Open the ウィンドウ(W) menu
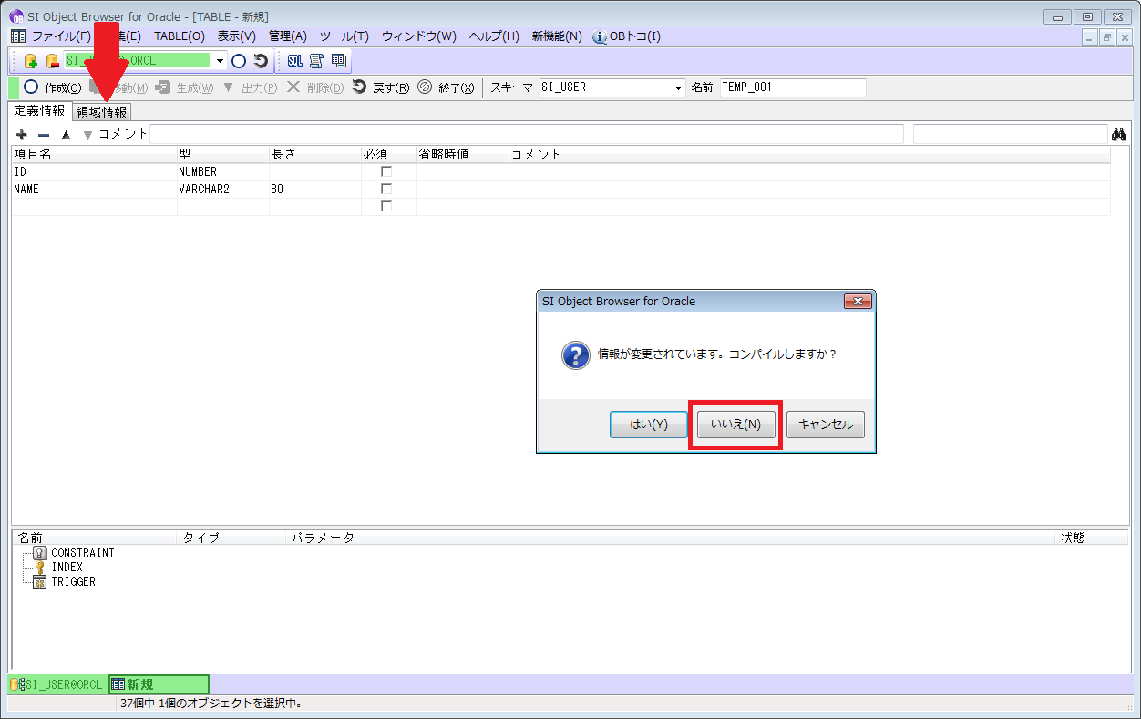1141x719 pixels. click(x=419, y=36)
